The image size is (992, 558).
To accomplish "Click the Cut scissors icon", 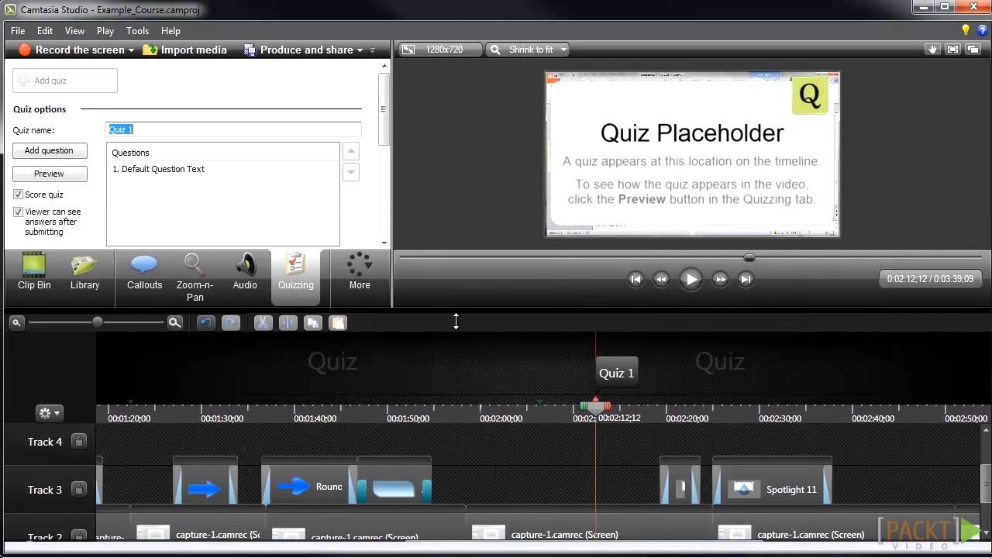I will click(x=263, y=322).
